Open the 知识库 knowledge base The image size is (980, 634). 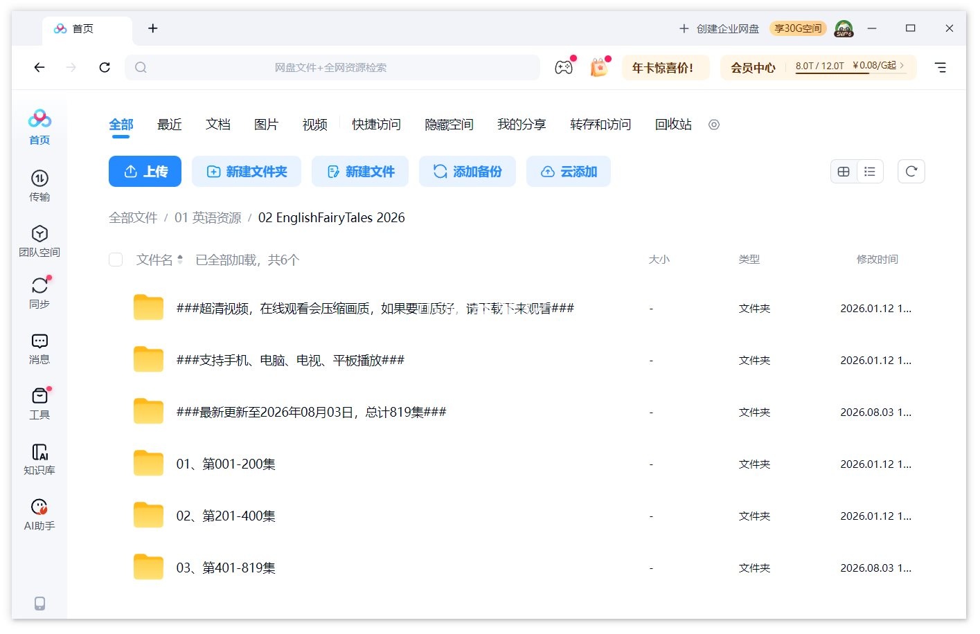click(39, 459)
